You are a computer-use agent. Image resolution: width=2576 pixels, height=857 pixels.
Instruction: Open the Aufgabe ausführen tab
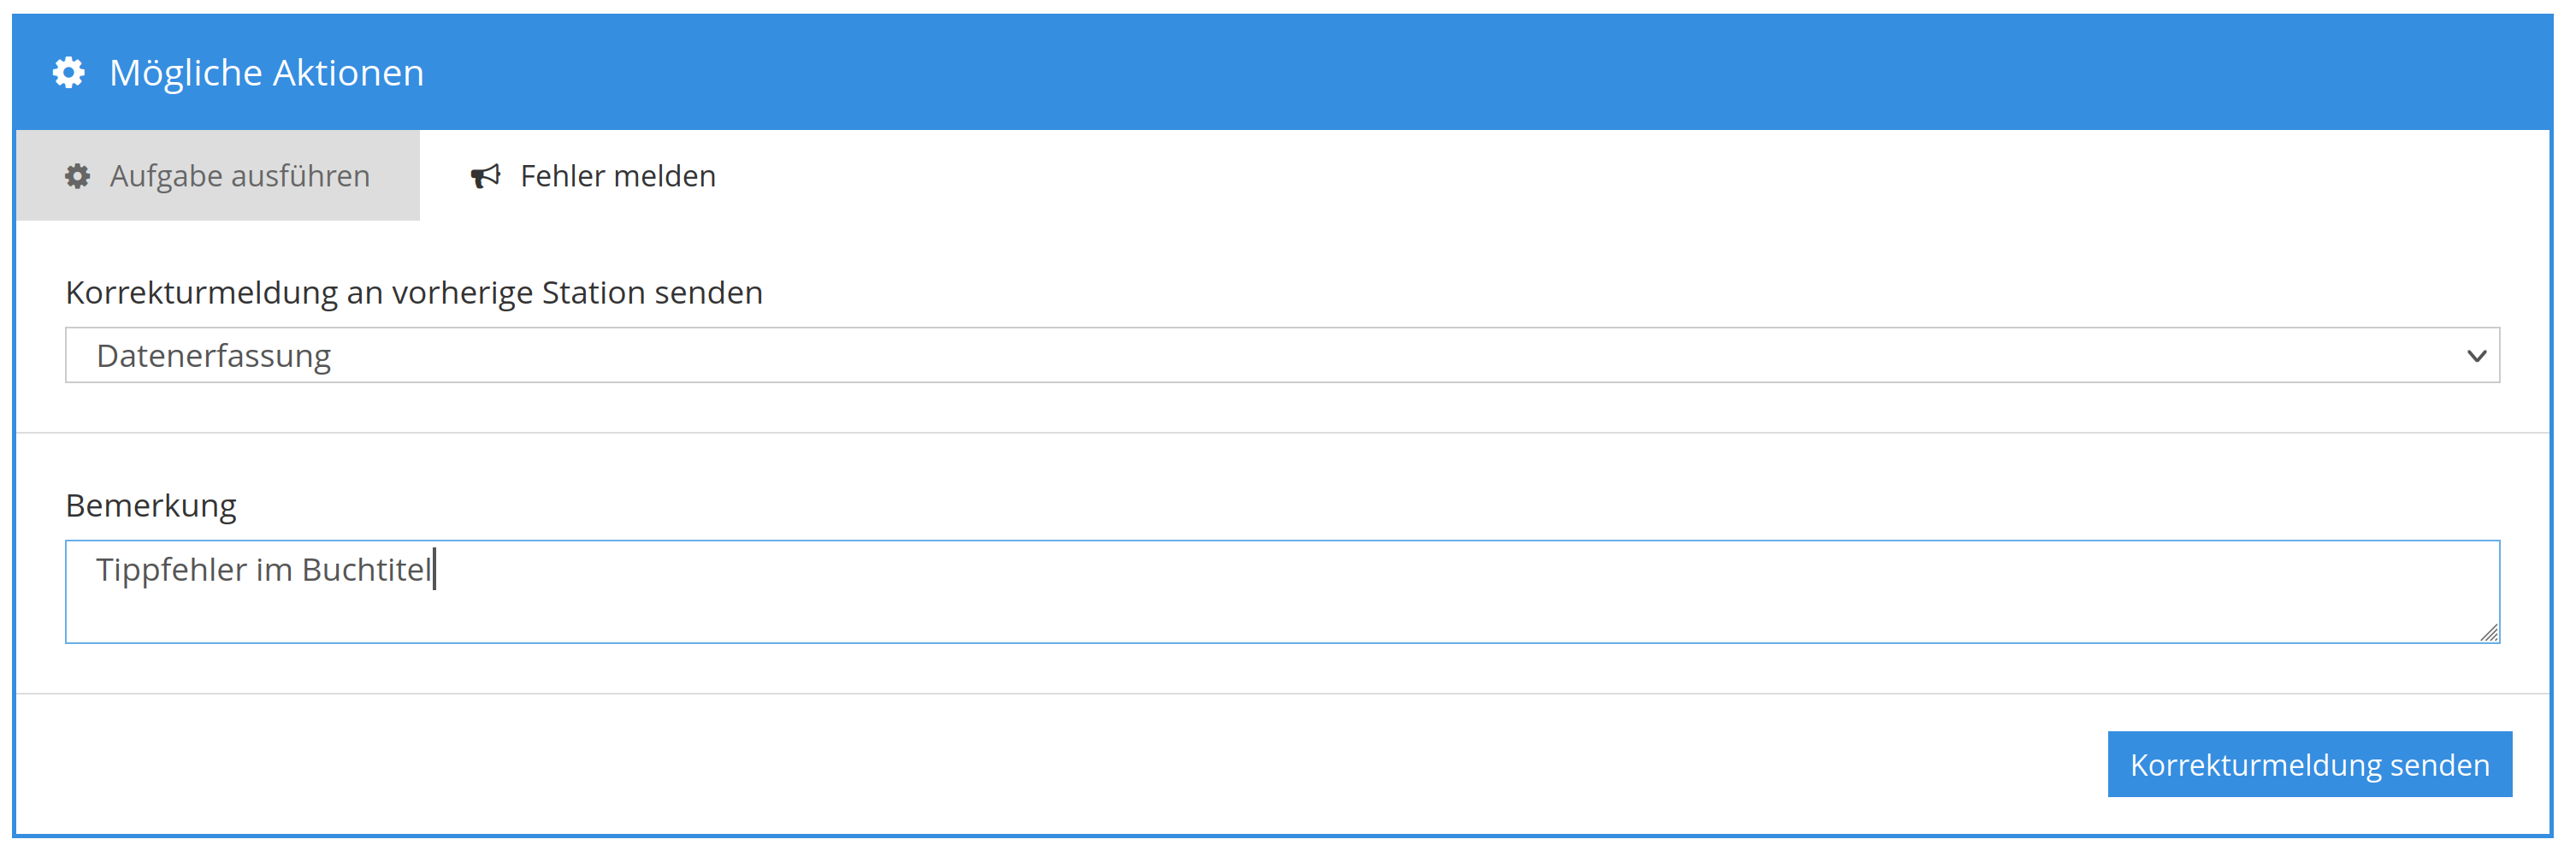tap(218, 176)
